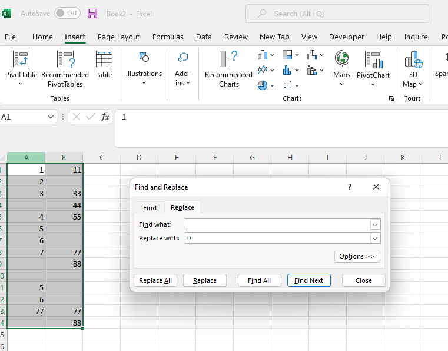This screenshot has width=448, height=351.
Task: Click the Find Next button
Action: click(308, 280)
